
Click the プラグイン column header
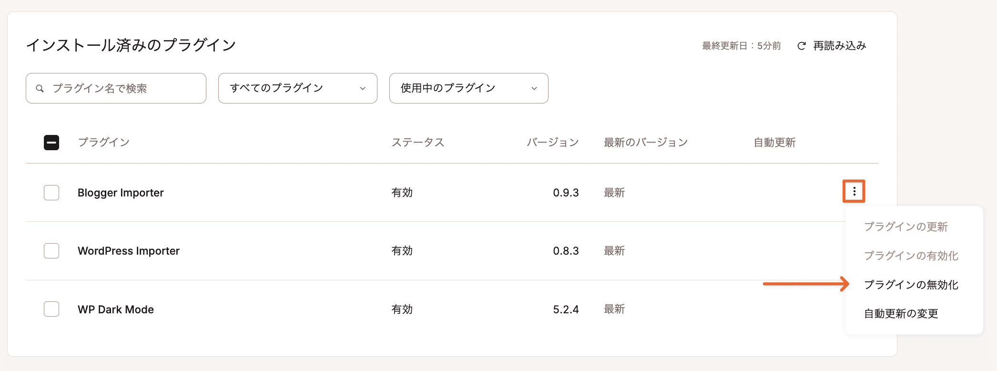(x=104, y=142)
